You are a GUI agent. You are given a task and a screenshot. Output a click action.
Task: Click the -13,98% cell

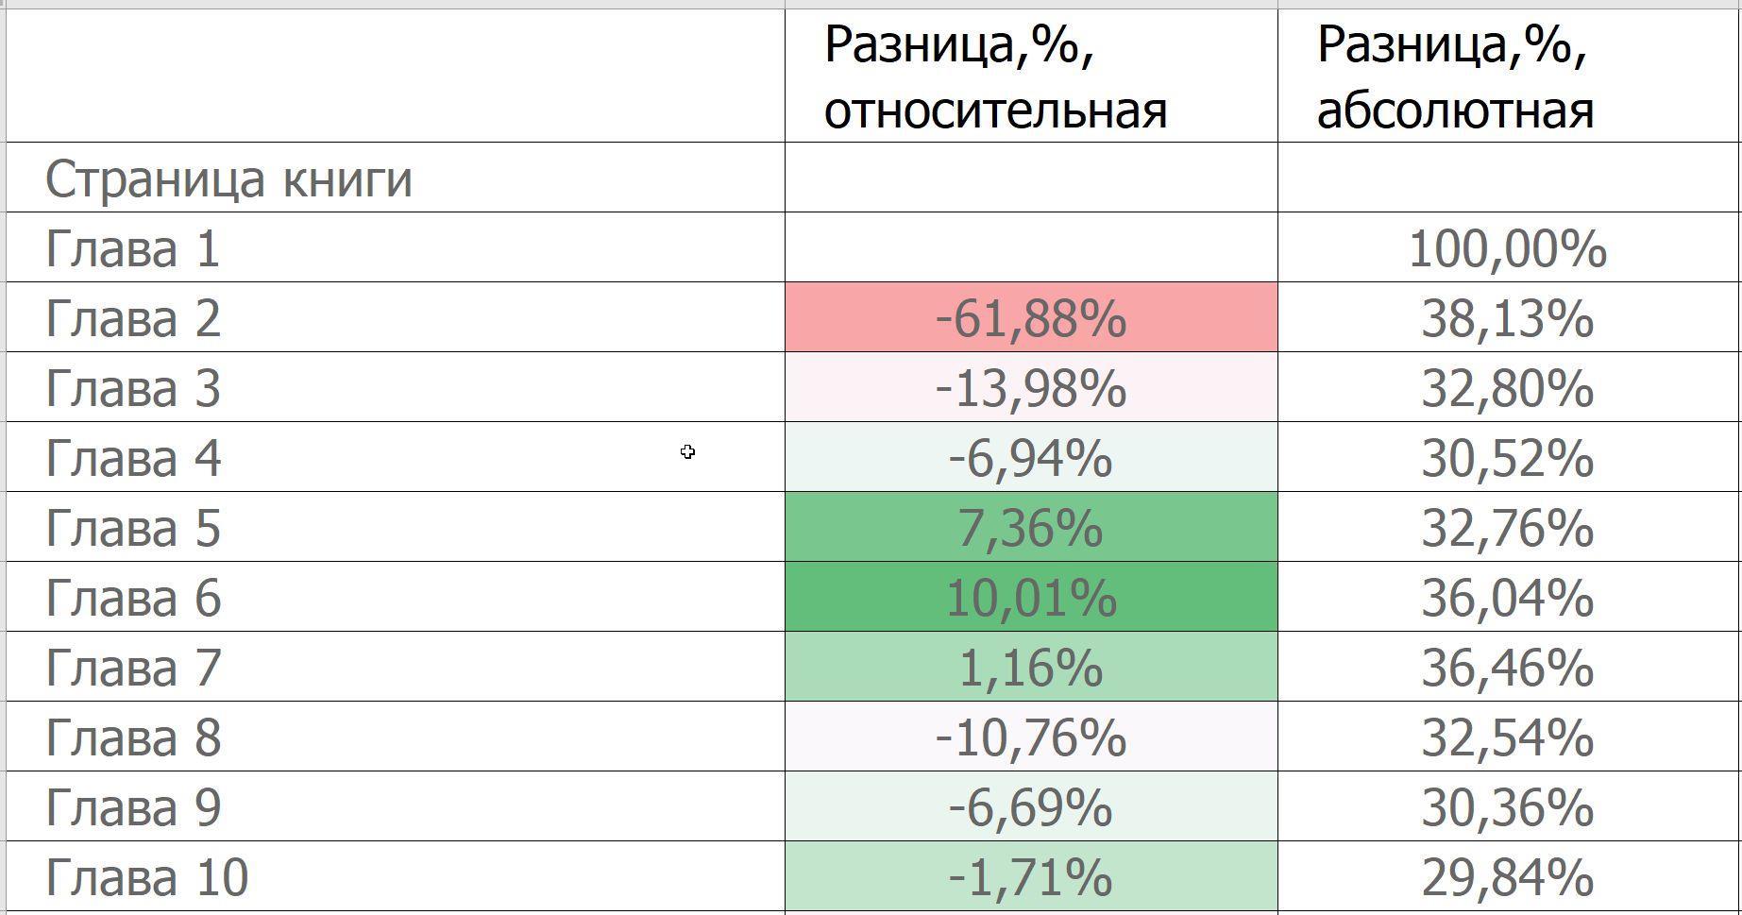(x=1030, y=388)
